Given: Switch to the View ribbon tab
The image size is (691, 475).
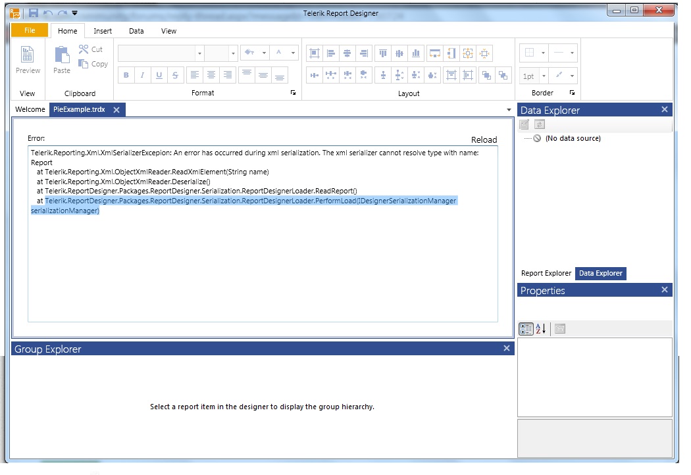Looking at the screenshot, I should click(x=168, y=31).
